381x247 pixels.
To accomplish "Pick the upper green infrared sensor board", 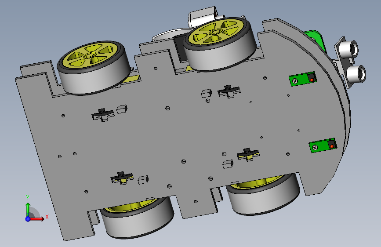I will 303,79.
